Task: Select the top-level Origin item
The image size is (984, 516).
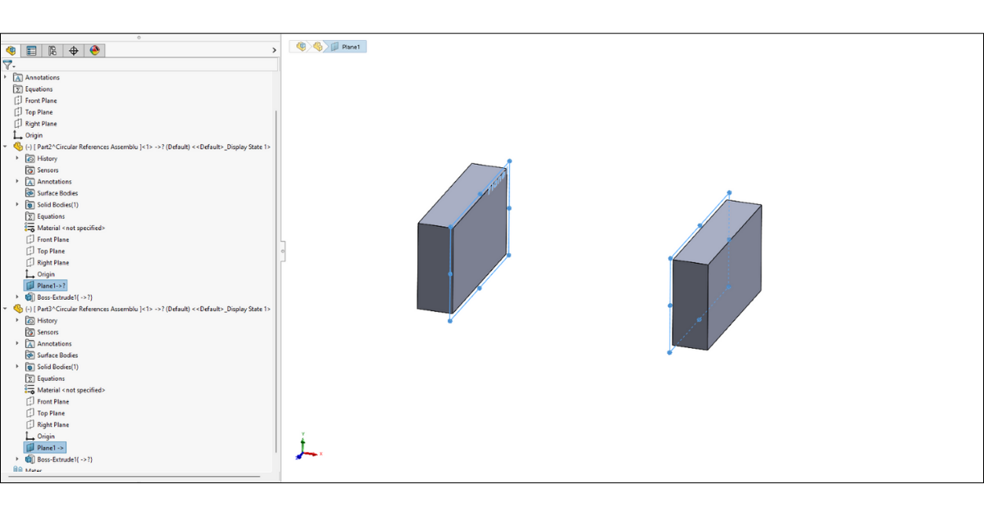Action: (34, 135)
